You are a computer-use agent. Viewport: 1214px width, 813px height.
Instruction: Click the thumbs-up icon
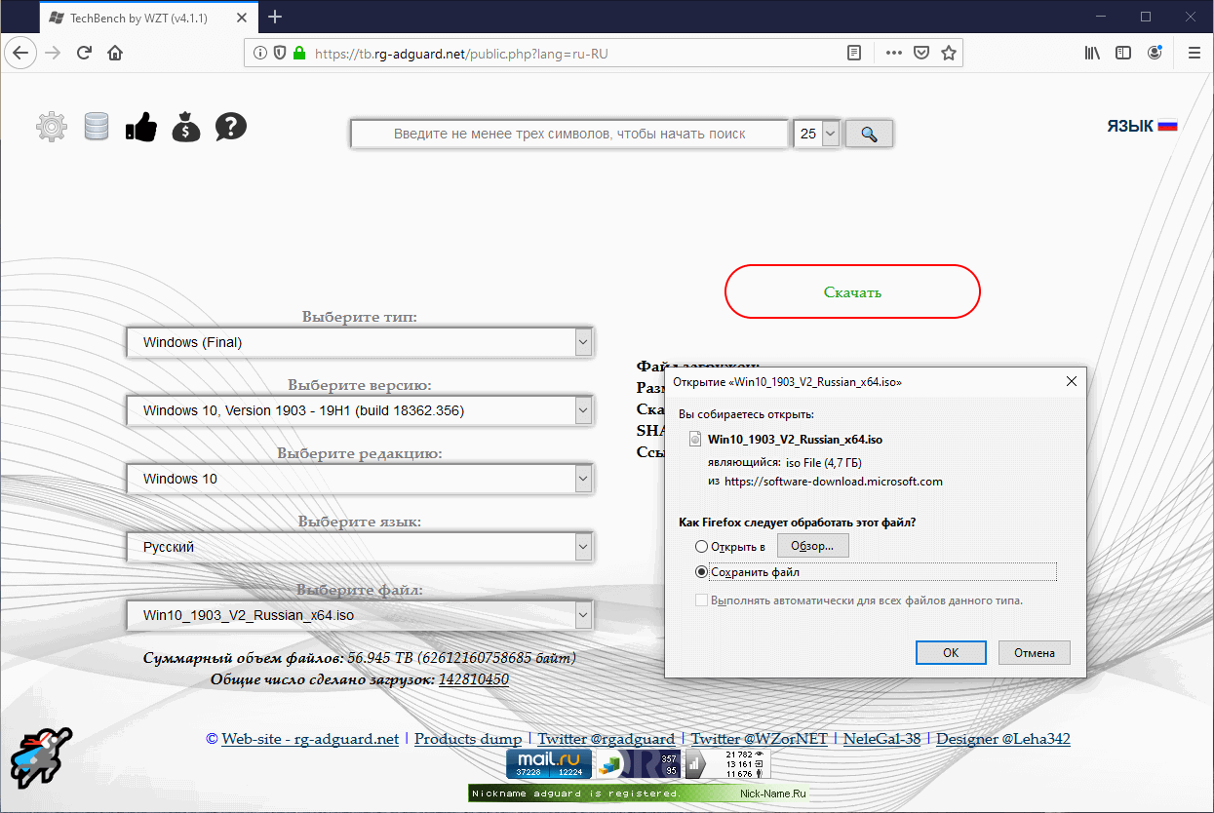140,126
